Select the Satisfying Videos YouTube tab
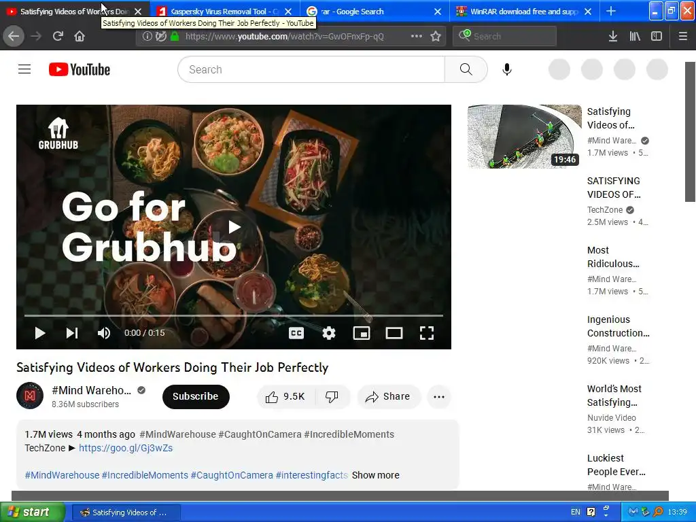 click(x=75, y=12)
